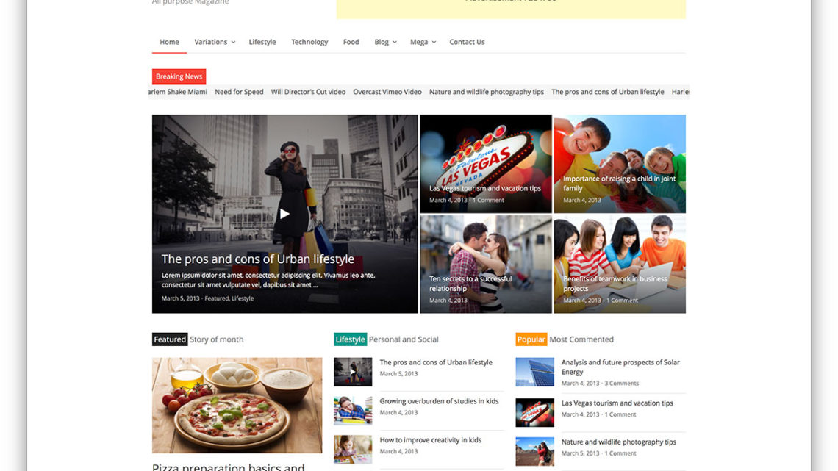Click the 3 Comments link under Solar Energy
The image size is (838, 471).
[622, 384]
